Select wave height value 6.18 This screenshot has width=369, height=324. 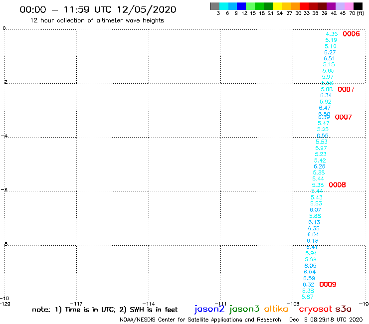pyautogui.click(x=313, y=241)
